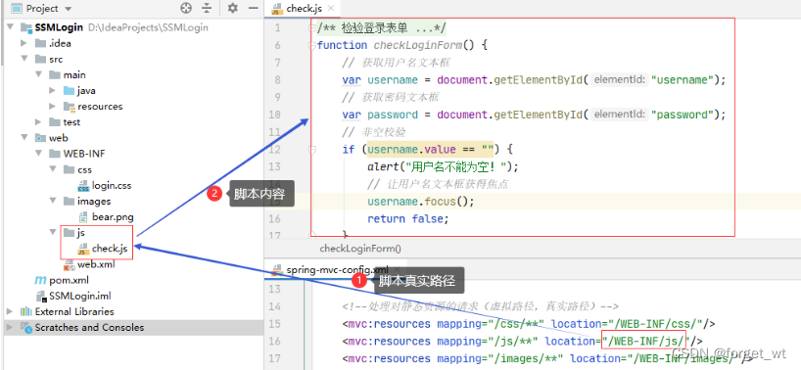Close the check.js editor tab

click(x=332, y=8)
